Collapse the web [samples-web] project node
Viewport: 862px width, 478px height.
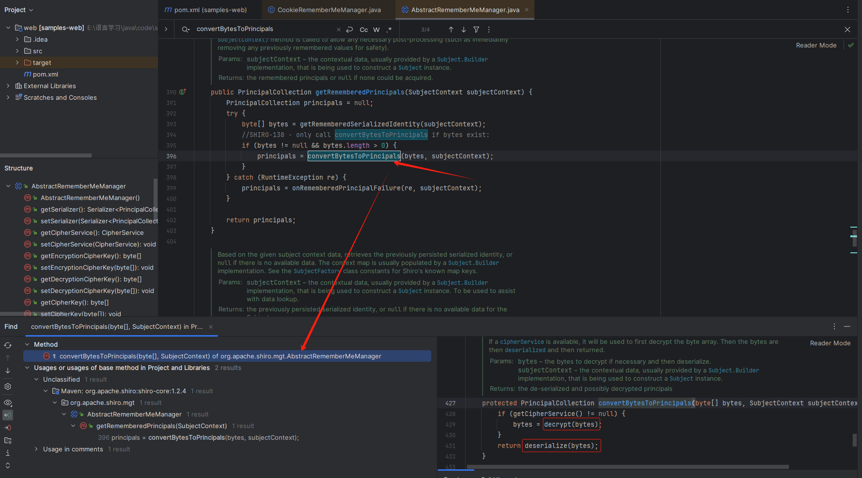[8, 28]
